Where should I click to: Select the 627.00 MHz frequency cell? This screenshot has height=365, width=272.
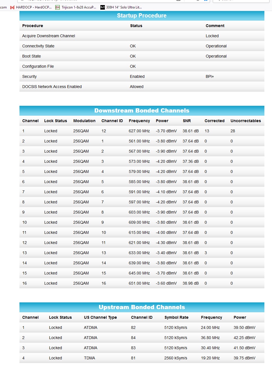[139, 131]
